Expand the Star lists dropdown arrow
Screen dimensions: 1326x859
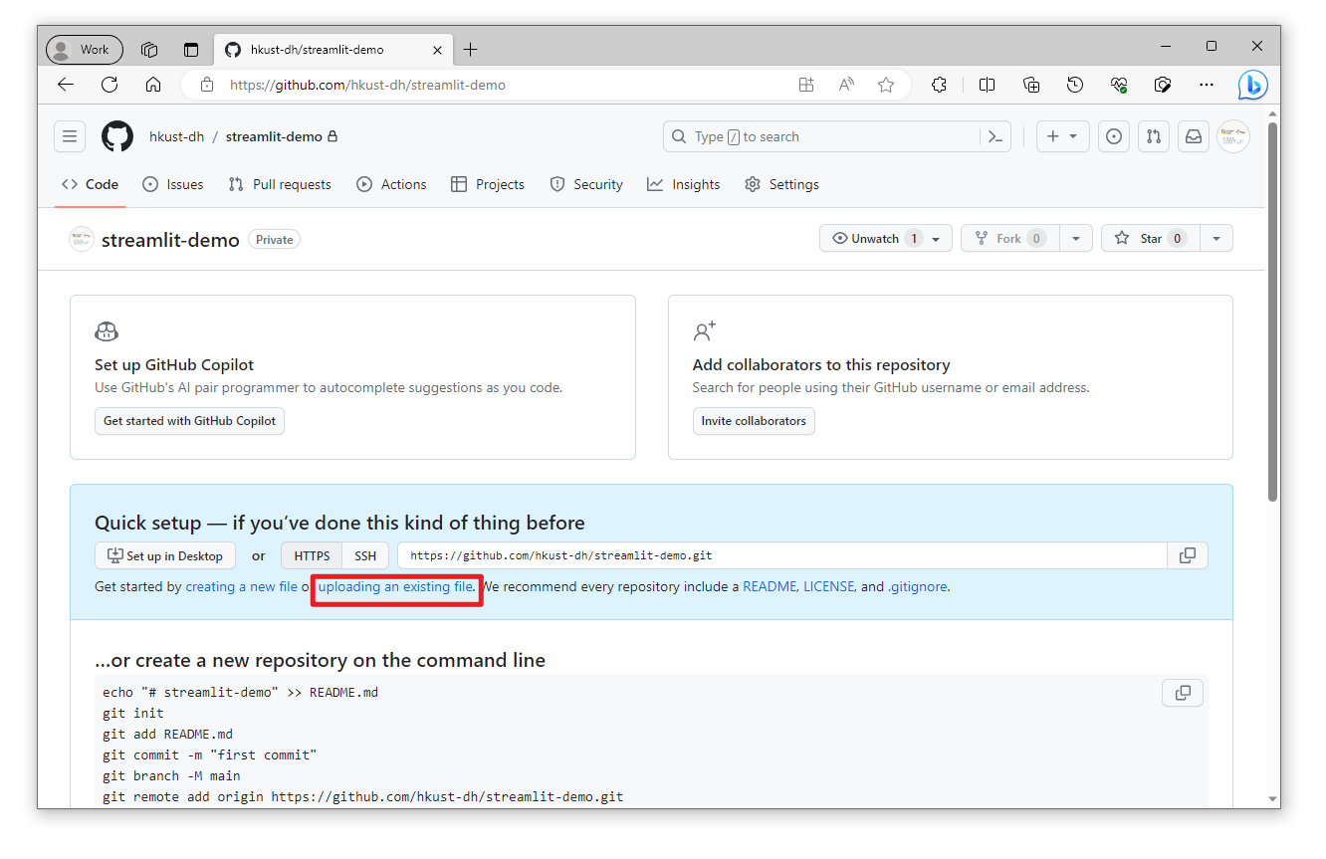click(x=1216, y=238)
